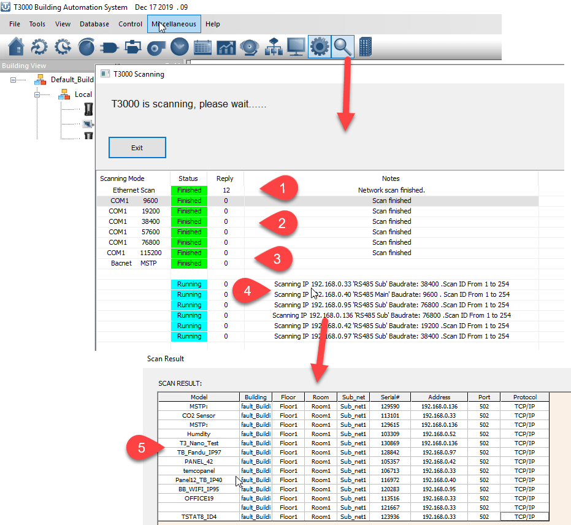Select the T3_Nano_Test result row

[x=353, y=443]
